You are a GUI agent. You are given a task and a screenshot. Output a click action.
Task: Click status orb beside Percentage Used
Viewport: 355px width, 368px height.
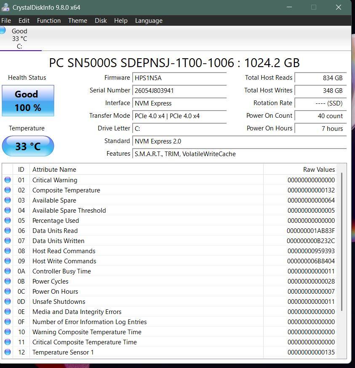[8, 220]
